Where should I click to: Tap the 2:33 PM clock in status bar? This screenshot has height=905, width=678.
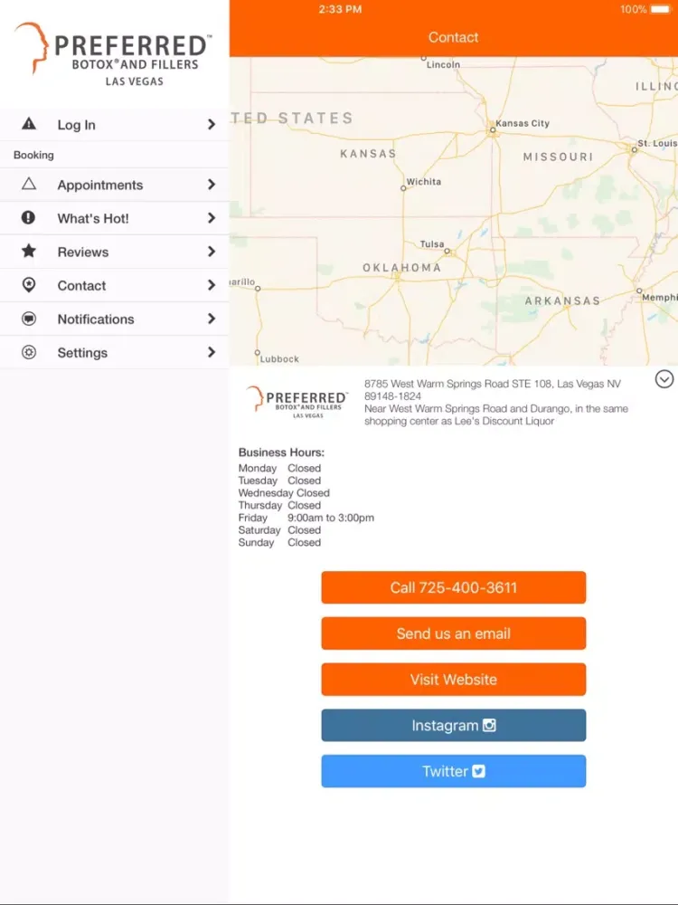coord(340,9)
